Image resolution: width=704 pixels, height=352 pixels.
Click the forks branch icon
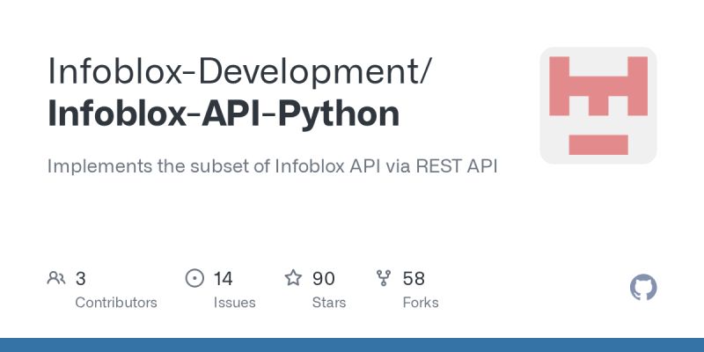[384, 278]
